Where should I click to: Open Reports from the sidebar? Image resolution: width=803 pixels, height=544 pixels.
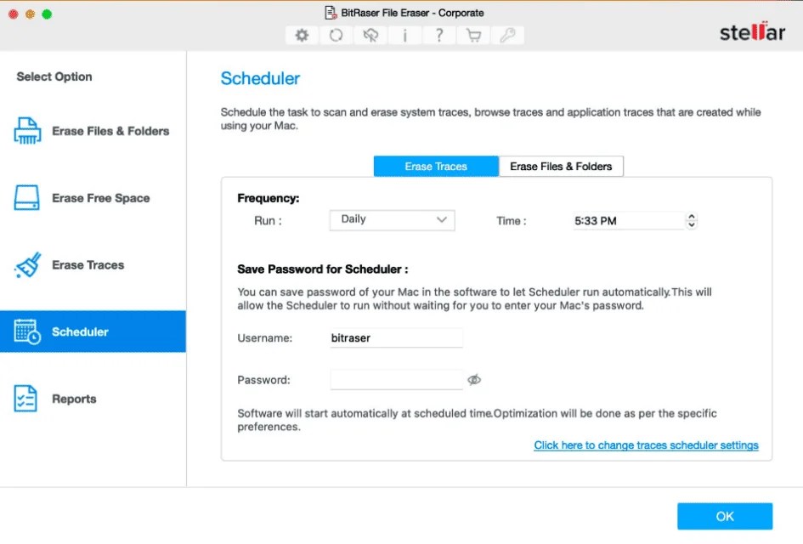click(x=93, y=399)
